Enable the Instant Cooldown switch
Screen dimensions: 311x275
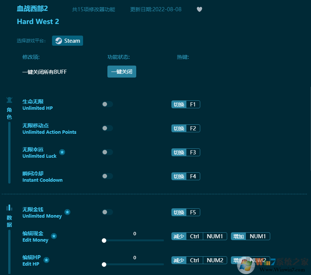pyautogui.click(x=107, y=176)
